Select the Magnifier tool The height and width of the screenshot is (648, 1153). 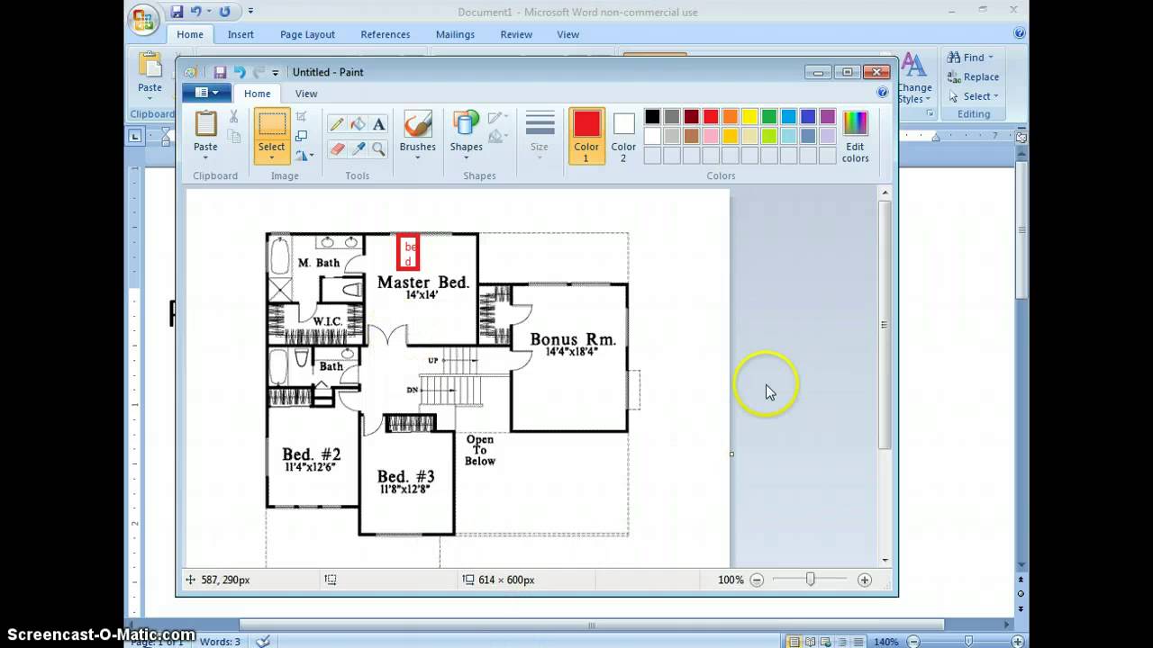pyautogui.click(x=379, y=148)
